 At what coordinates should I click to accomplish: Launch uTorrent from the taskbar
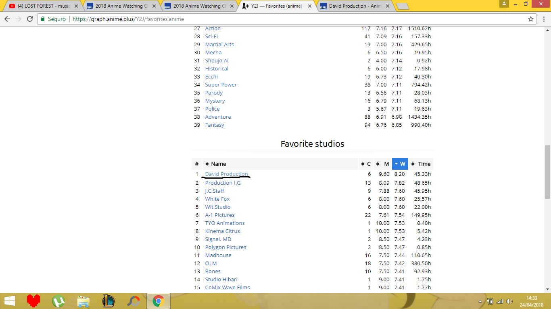58,301
